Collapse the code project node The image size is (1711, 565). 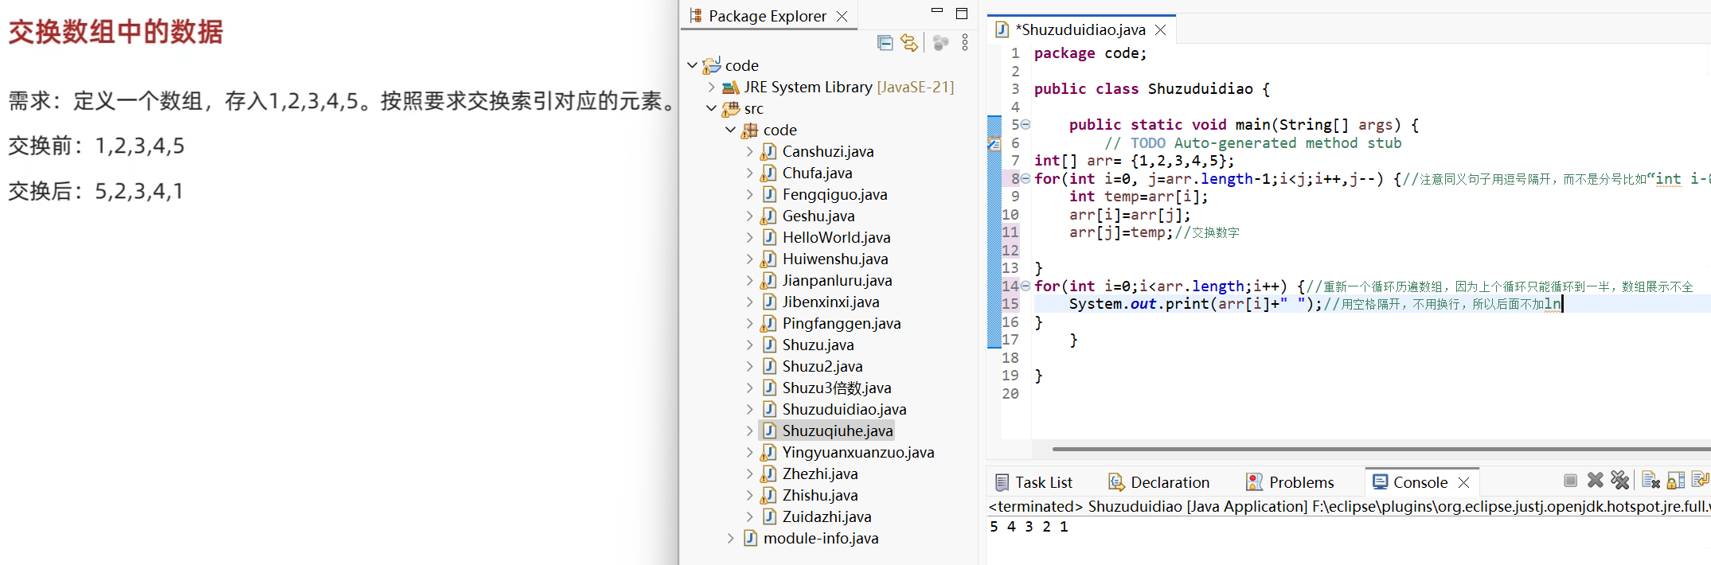[x=692, y=65]
